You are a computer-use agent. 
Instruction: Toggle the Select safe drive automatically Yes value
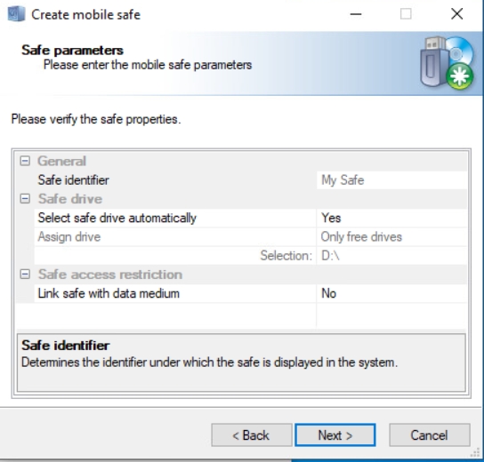(391, 218)
